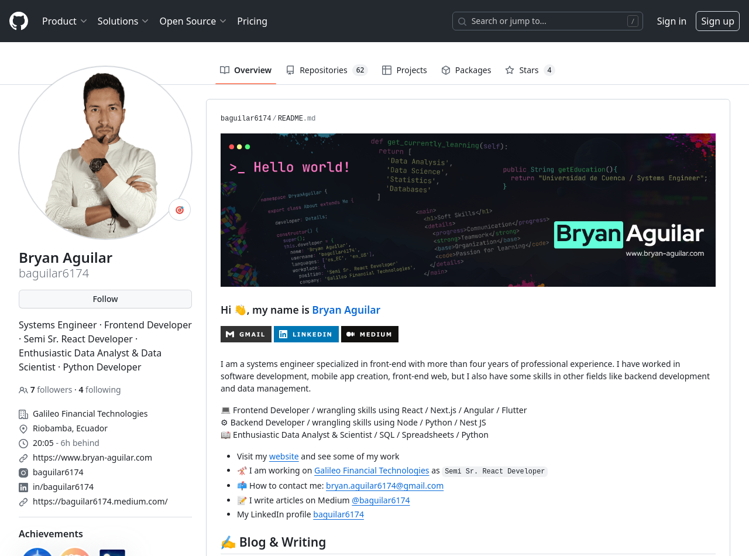
Task: Click the Achievements heading
Action: pyautogui.click(x=51, y=534)
